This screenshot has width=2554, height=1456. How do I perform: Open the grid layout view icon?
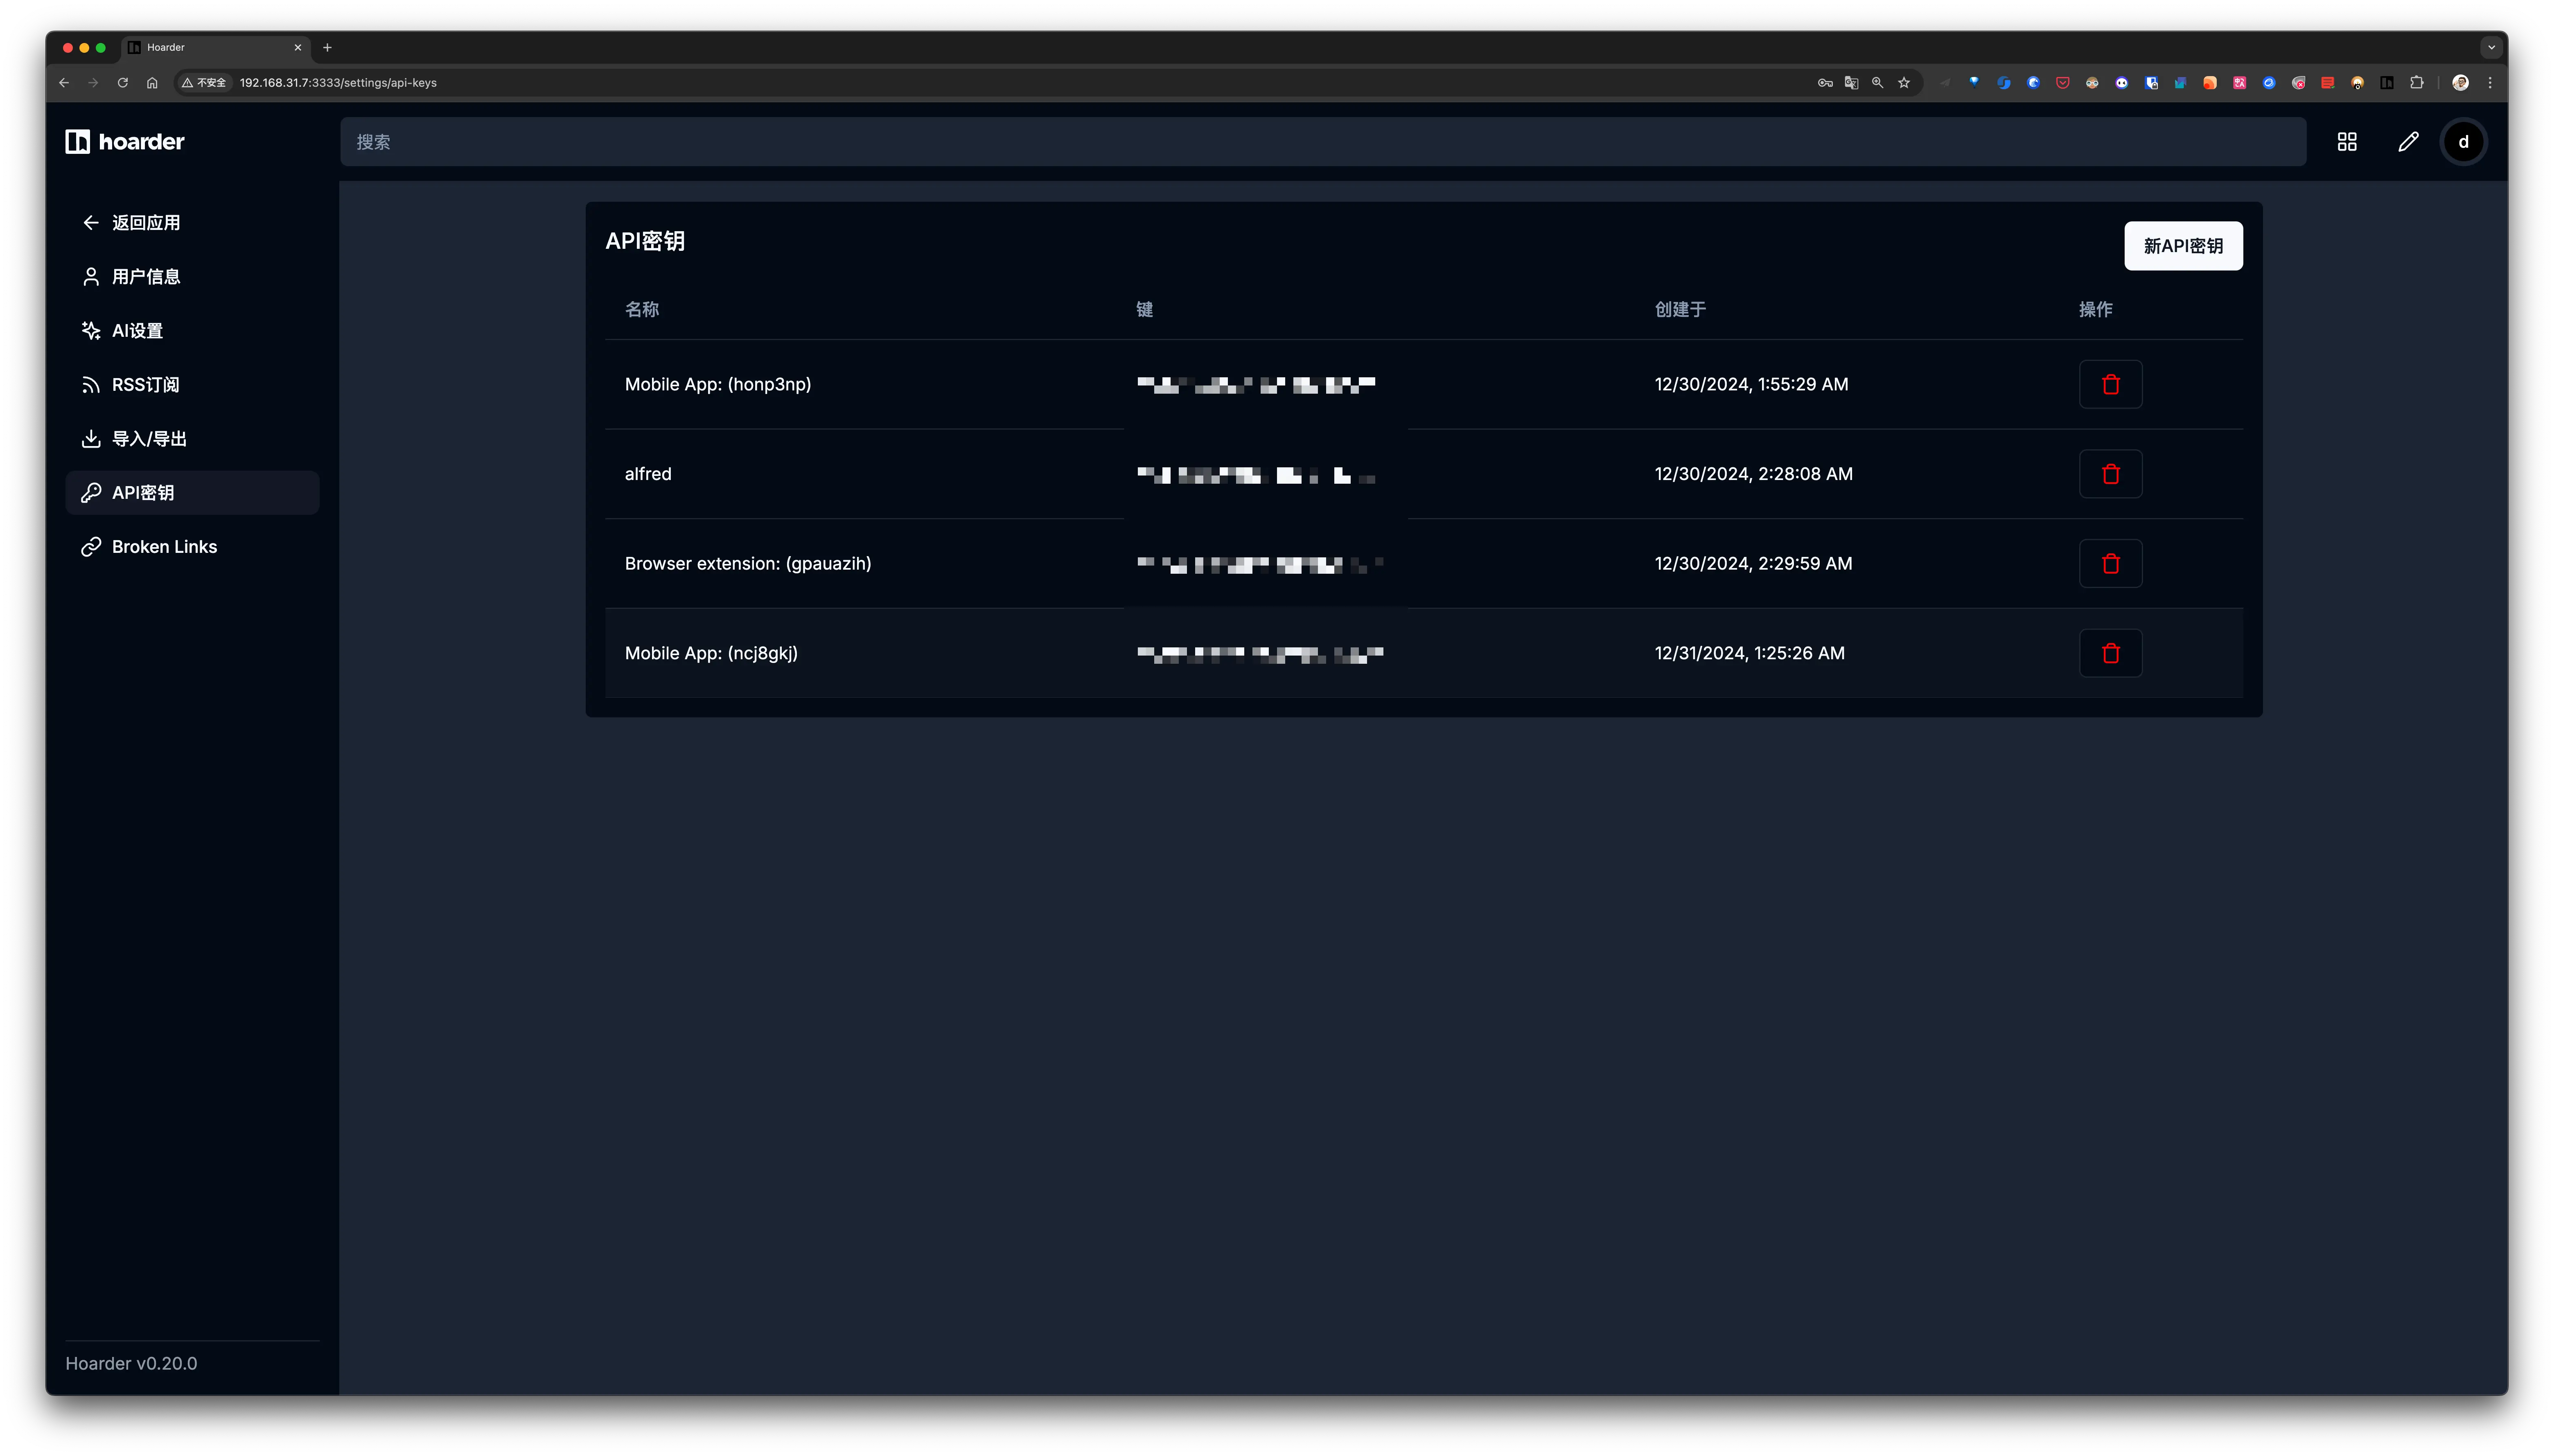point(2346,142)
